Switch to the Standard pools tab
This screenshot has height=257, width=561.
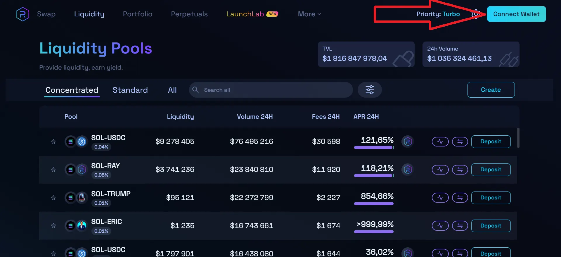[x=130, y=90]
